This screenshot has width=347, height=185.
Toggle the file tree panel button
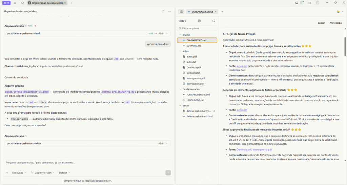(x=181, y=12)
